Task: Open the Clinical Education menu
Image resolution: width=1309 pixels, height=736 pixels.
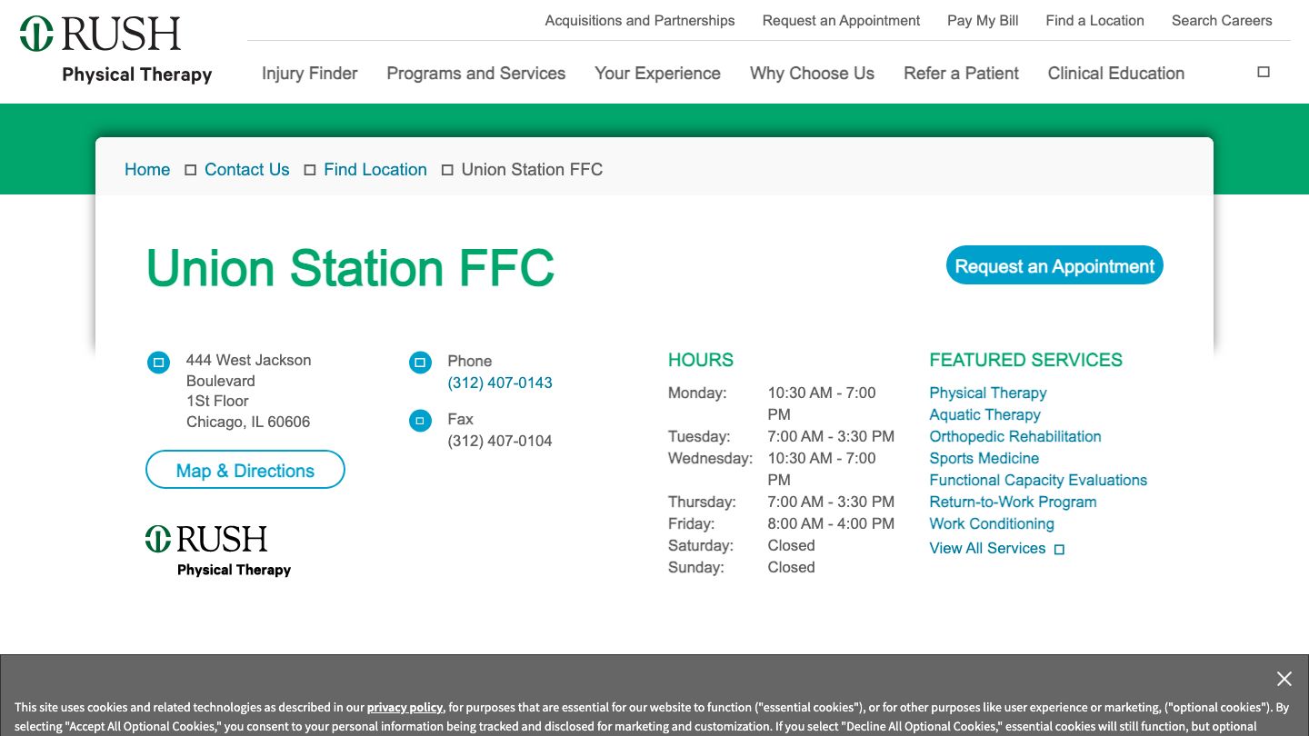Action: point(1115,74)
